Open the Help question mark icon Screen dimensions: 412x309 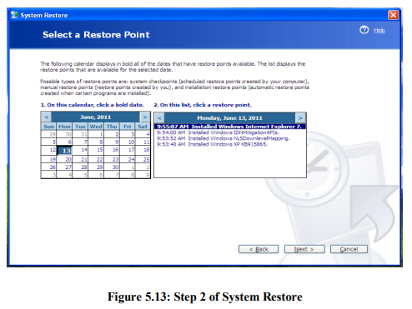364,30
